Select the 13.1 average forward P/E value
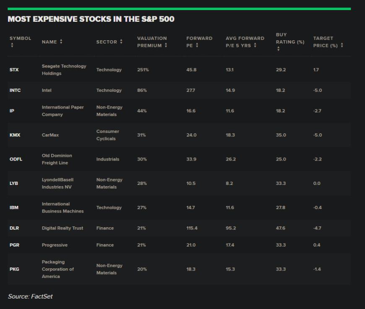The height and width of the screenshot is (309, 365). [229, 70]
